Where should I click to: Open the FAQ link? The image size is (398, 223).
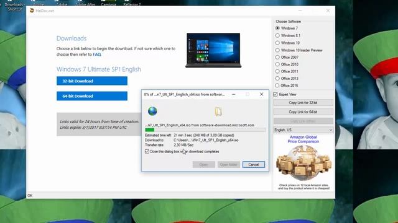(x=97, y=55)
